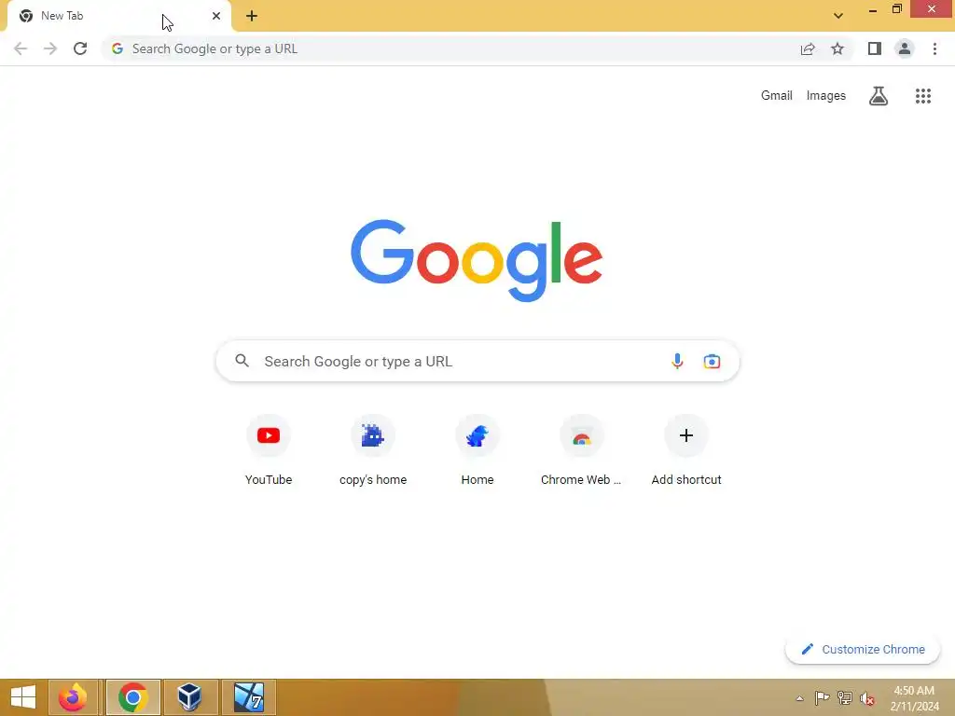Click the Google search box
Image resolution: width=955 pixels, height=716 pixels.
[x=477, y=361]
